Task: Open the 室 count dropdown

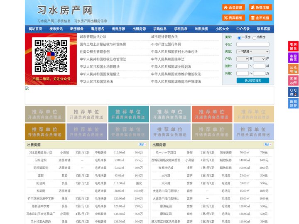Action: click(x=243, y=59)
